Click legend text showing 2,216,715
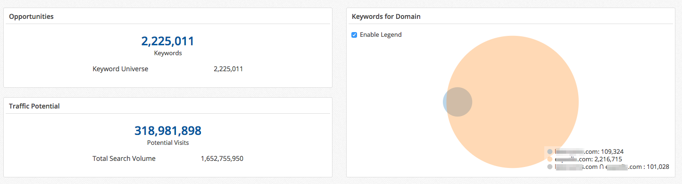Screen dimensions: 682x184 click(x=589, y=159)
